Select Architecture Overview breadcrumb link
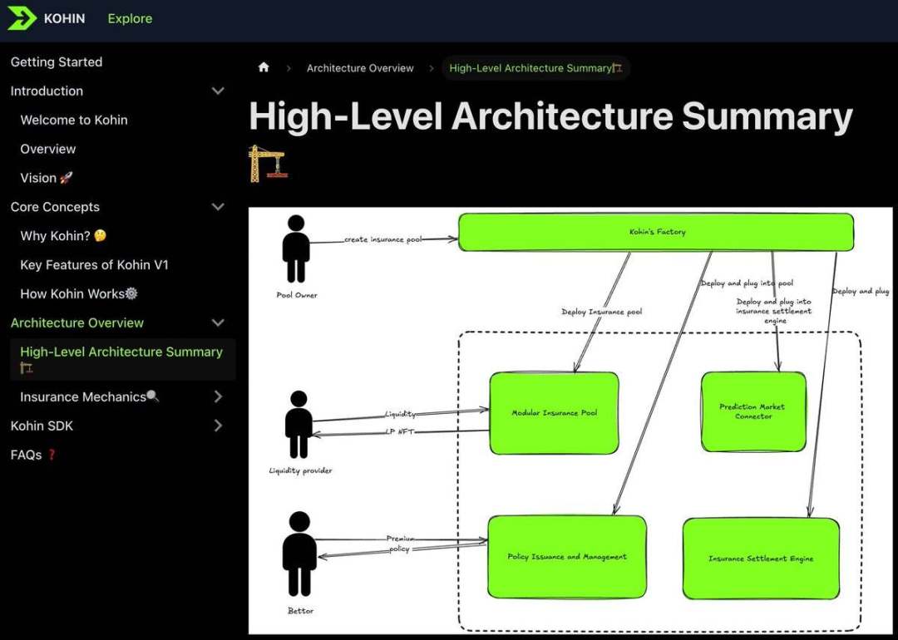This screenshot has width=898, height=640. (x=360, y=68)
